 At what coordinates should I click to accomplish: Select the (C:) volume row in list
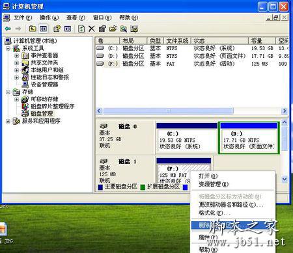point(192,48)
